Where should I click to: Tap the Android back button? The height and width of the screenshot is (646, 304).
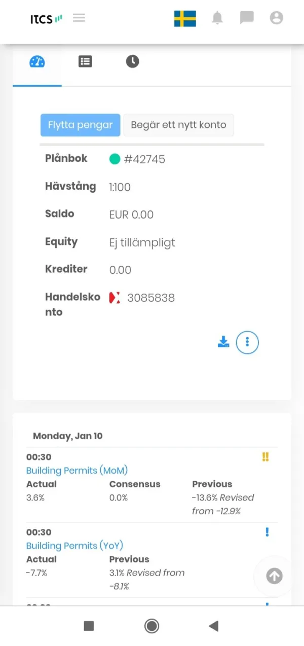(214, 626)
